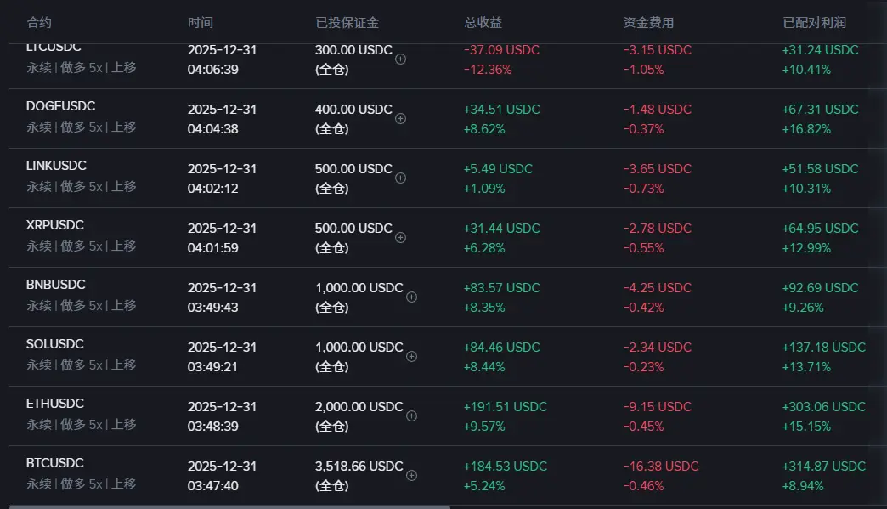Select the DOGEUSDC contract name

60,106
